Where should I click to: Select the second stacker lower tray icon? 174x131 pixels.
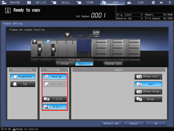(53, 50)
